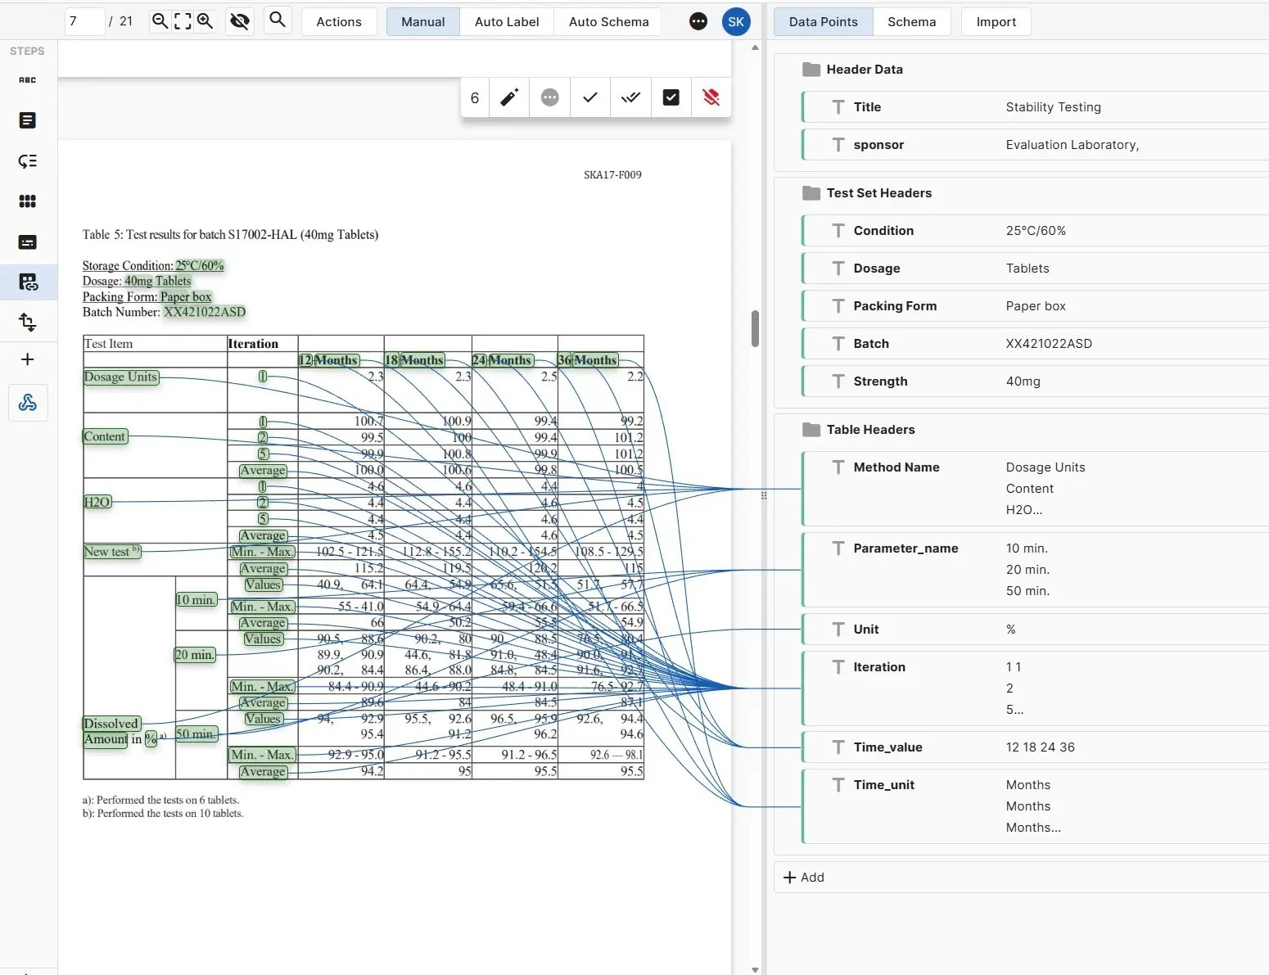
Task: Open the ABC text step in sidebar
Action: (x=28, y=80)
